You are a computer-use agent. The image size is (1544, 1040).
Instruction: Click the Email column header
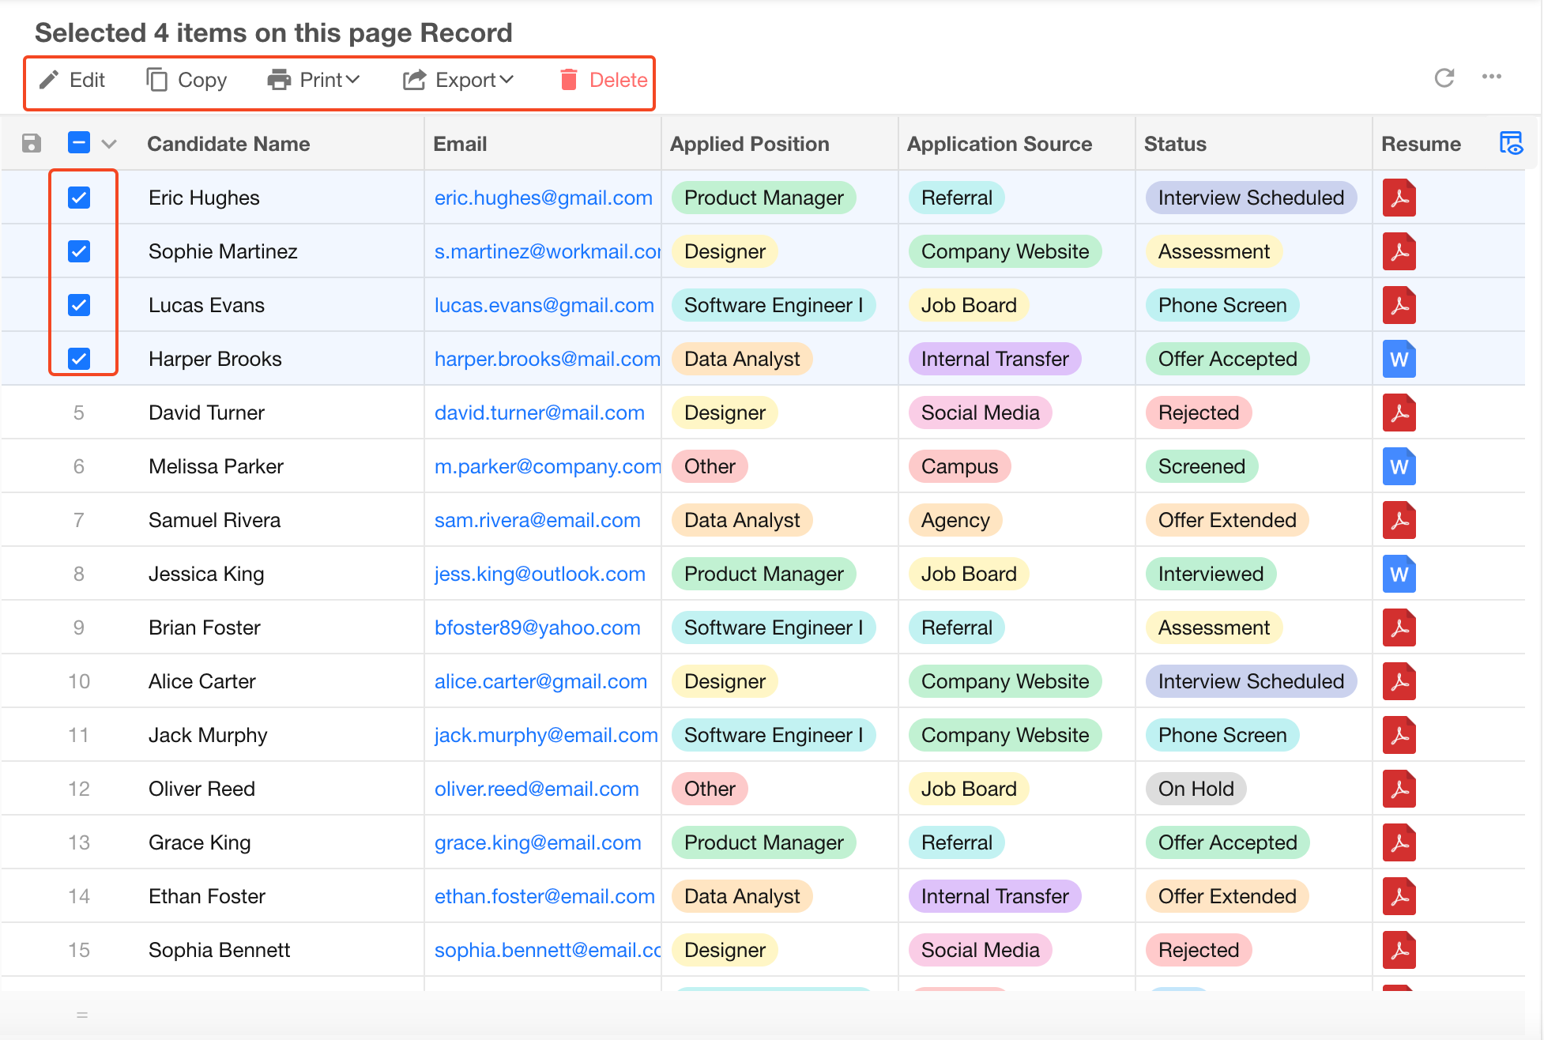coord(460,144)
